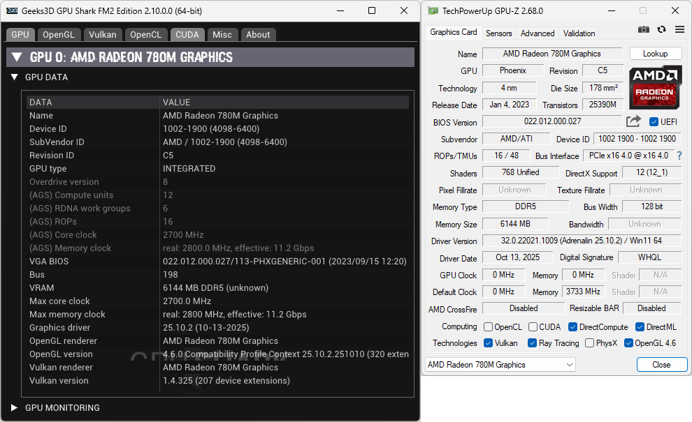The width and height of the screenshot is (692, 422).
Task: Open the GPU-Z hamburger menu
Action: pyautogui.click(x=679, y=29)
